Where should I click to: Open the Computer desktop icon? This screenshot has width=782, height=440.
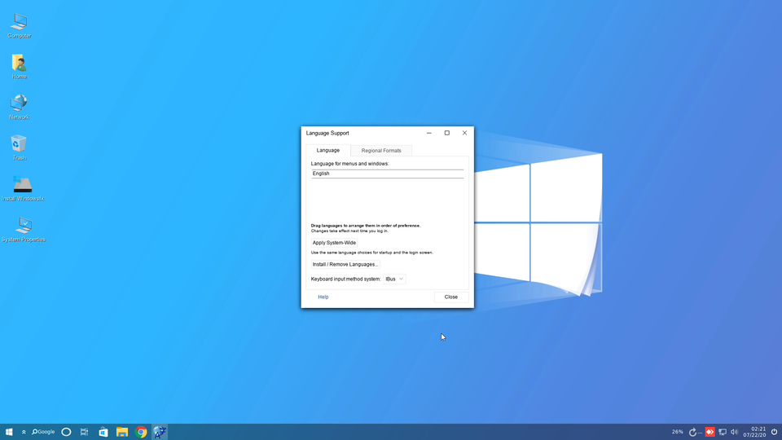tap(19, 26)
